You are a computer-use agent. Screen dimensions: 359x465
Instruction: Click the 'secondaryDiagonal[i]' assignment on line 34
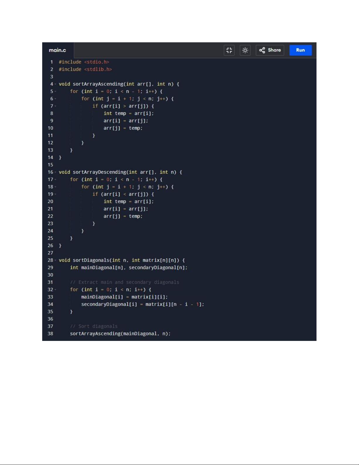(x=143, y=304)
